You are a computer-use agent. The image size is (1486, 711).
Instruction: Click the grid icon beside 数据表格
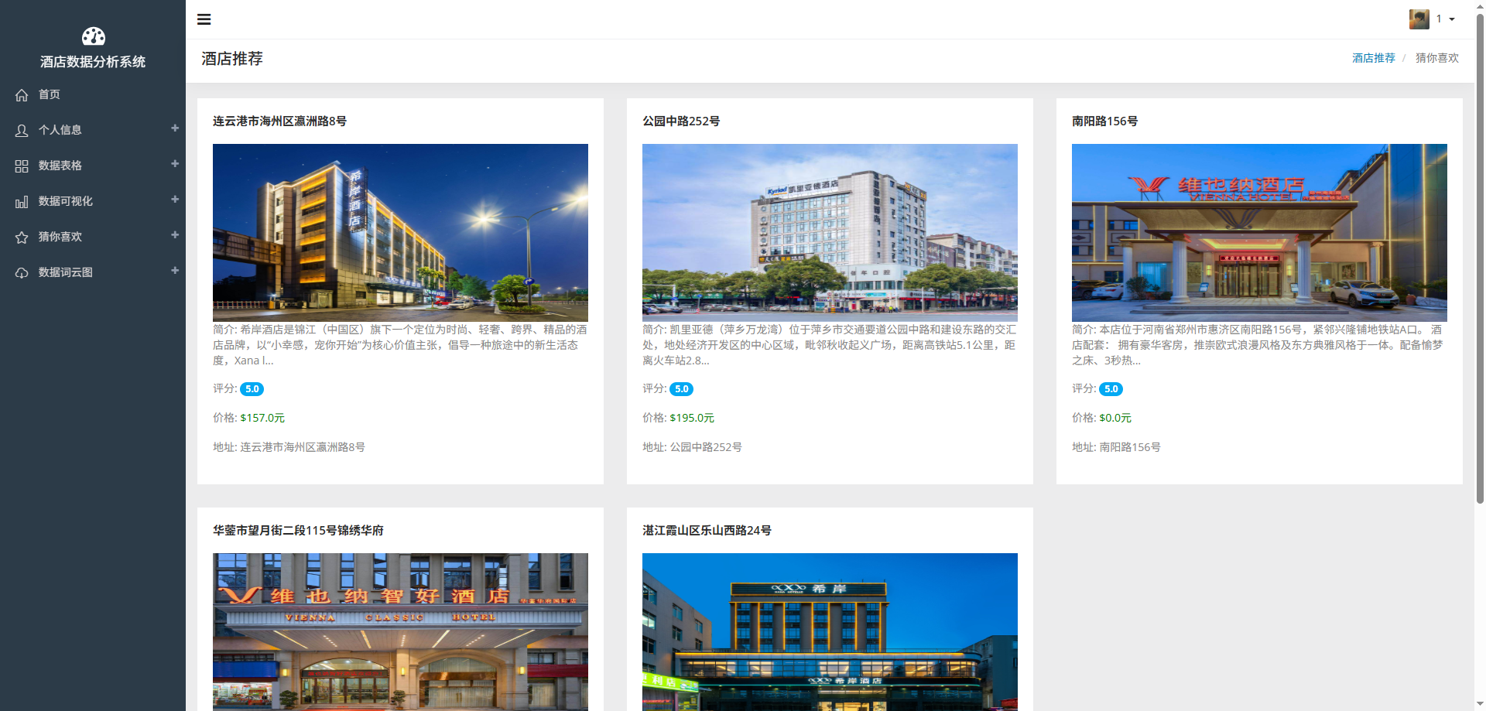tap(22, 166)
